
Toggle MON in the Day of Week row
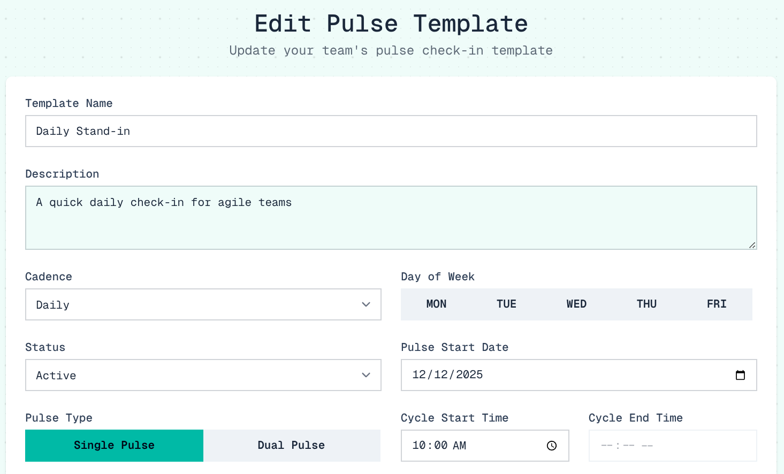coord(436,304)
